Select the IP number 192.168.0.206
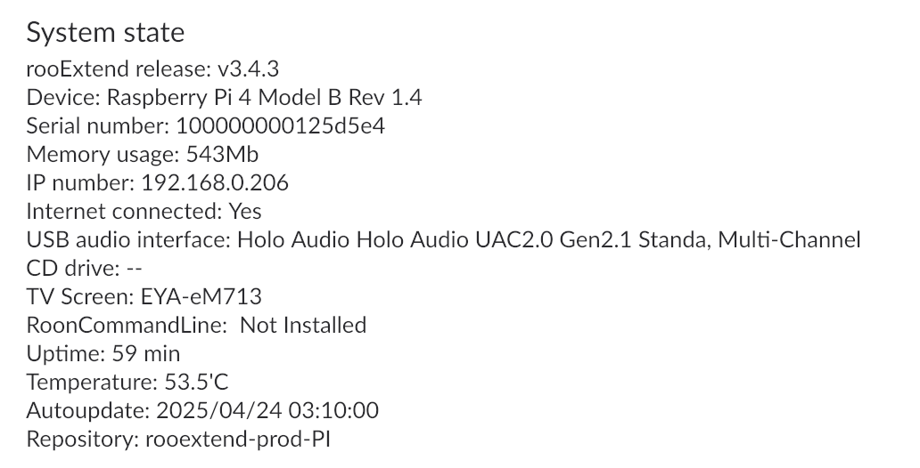The height and width of the screenshot is (468, 920). pyautogui.click(x=215, y=182)
